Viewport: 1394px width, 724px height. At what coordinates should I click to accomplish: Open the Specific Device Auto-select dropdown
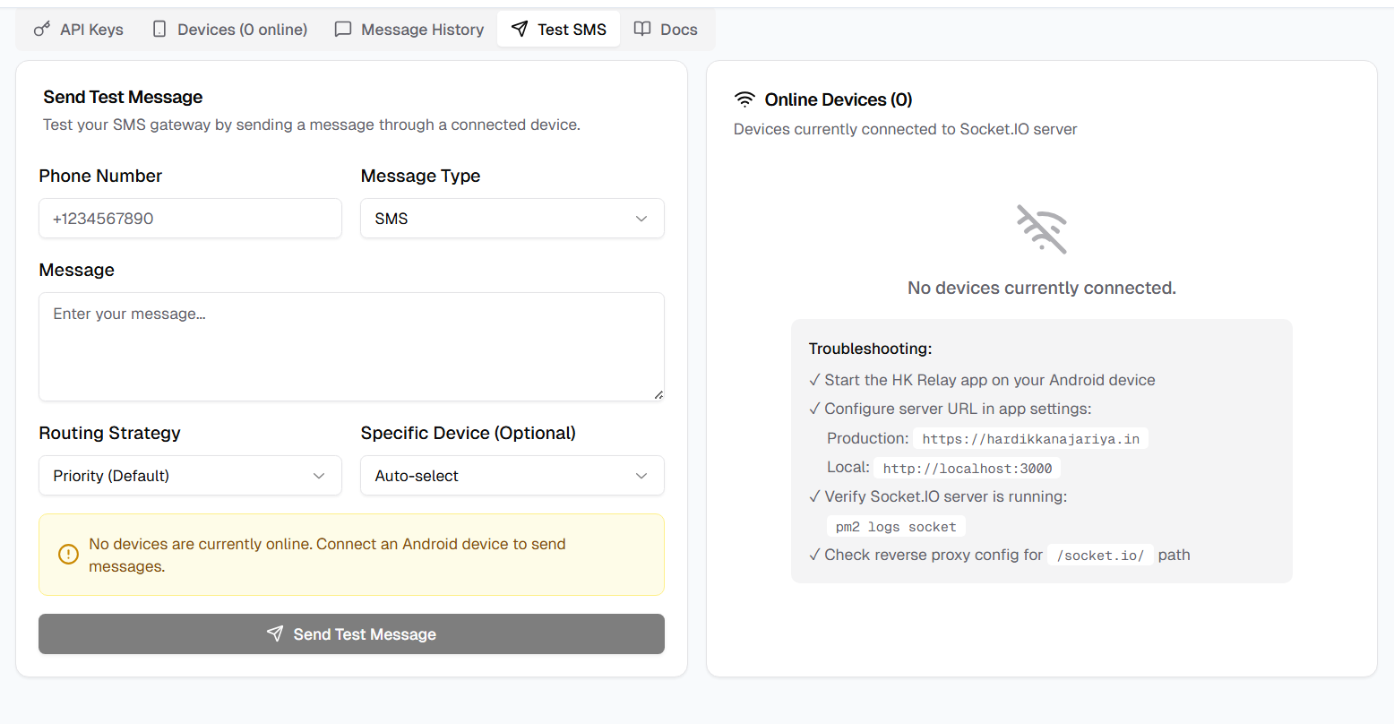(512, 476)
